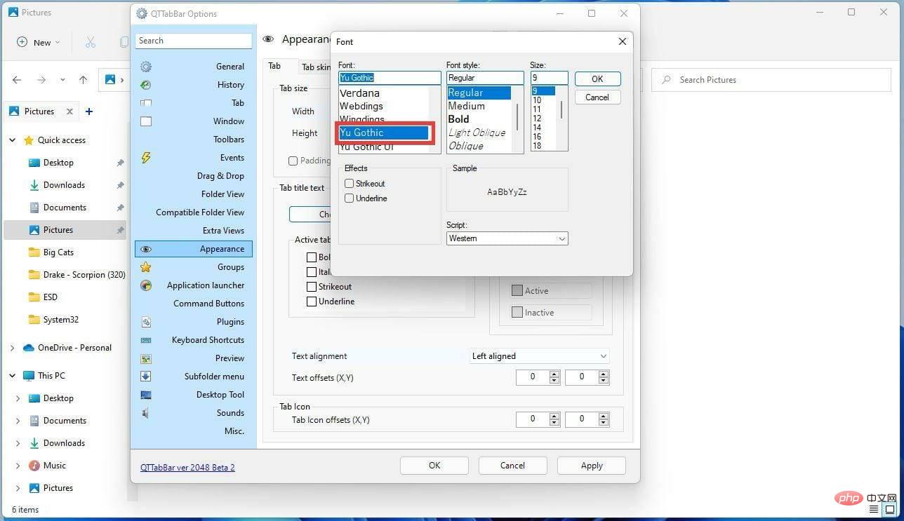Click the Active color swatch
The width and height of the screenshot is (904, 521).
(517, 290)
